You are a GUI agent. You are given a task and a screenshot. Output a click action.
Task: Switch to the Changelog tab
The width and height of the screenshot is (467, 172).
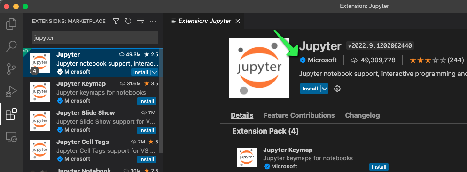click(362, 115)
